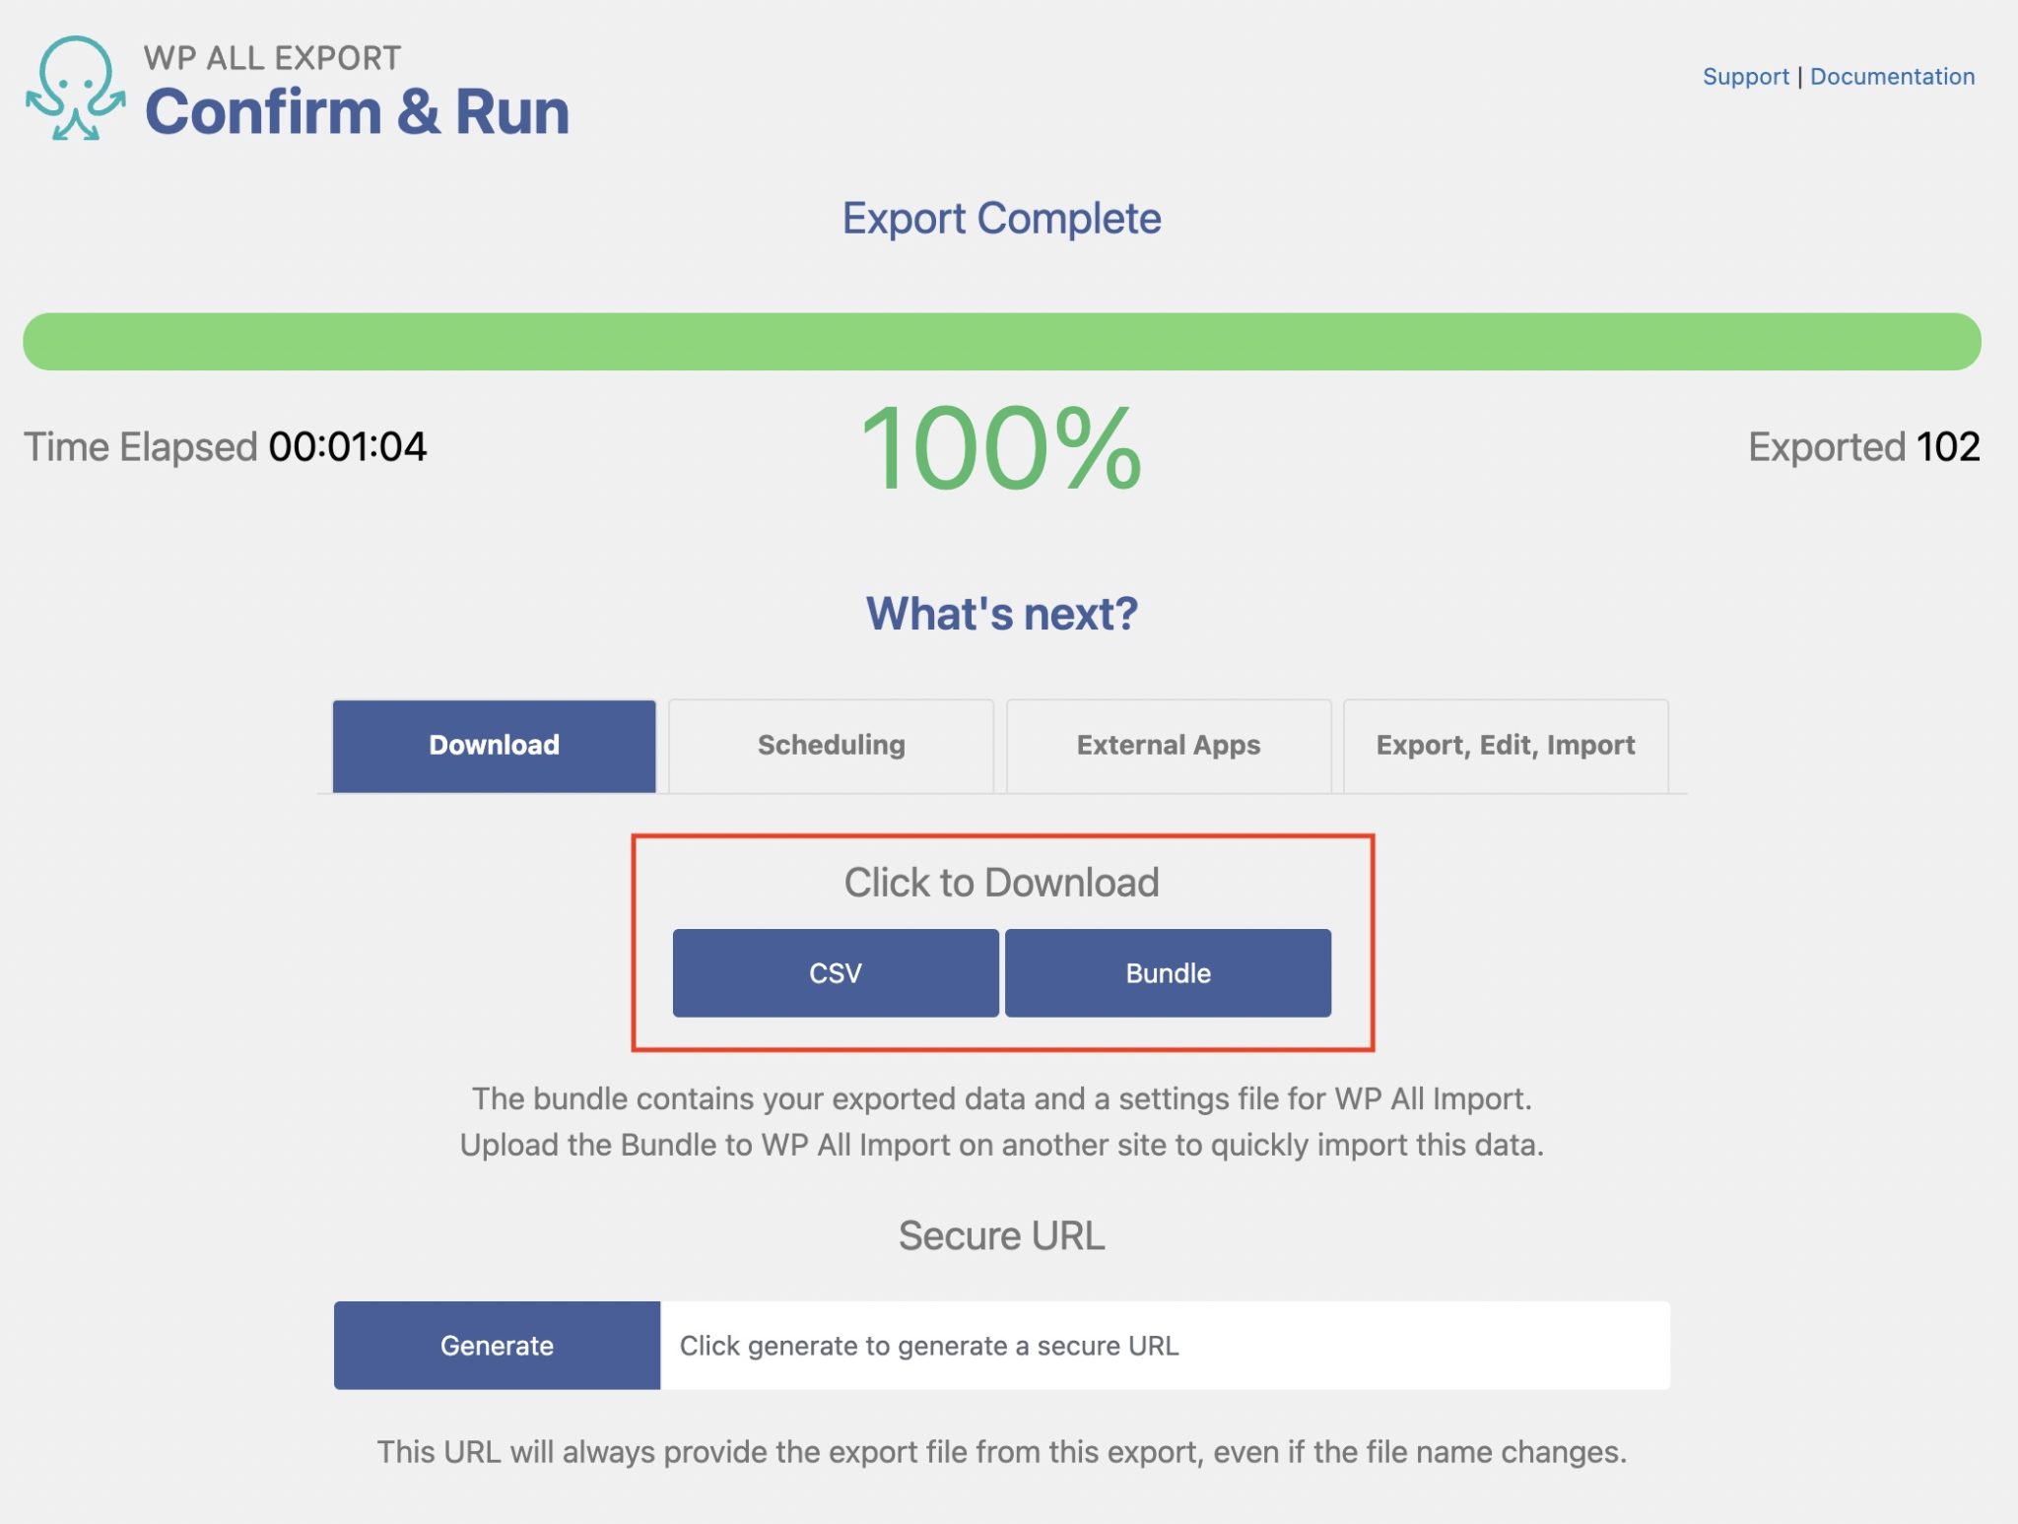The image size is (2018, 1524).
Task: Click the Time Elapsed counter
Action: (x=227, y=446)
